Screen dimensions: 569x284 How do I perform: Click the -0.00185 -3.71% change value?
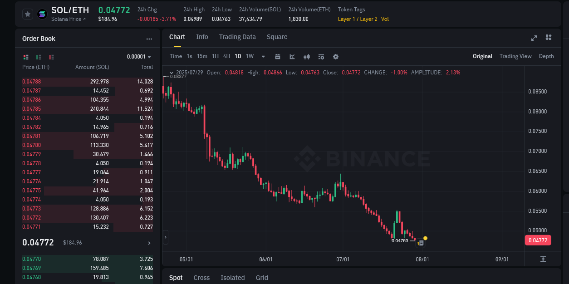coord(157,19)
